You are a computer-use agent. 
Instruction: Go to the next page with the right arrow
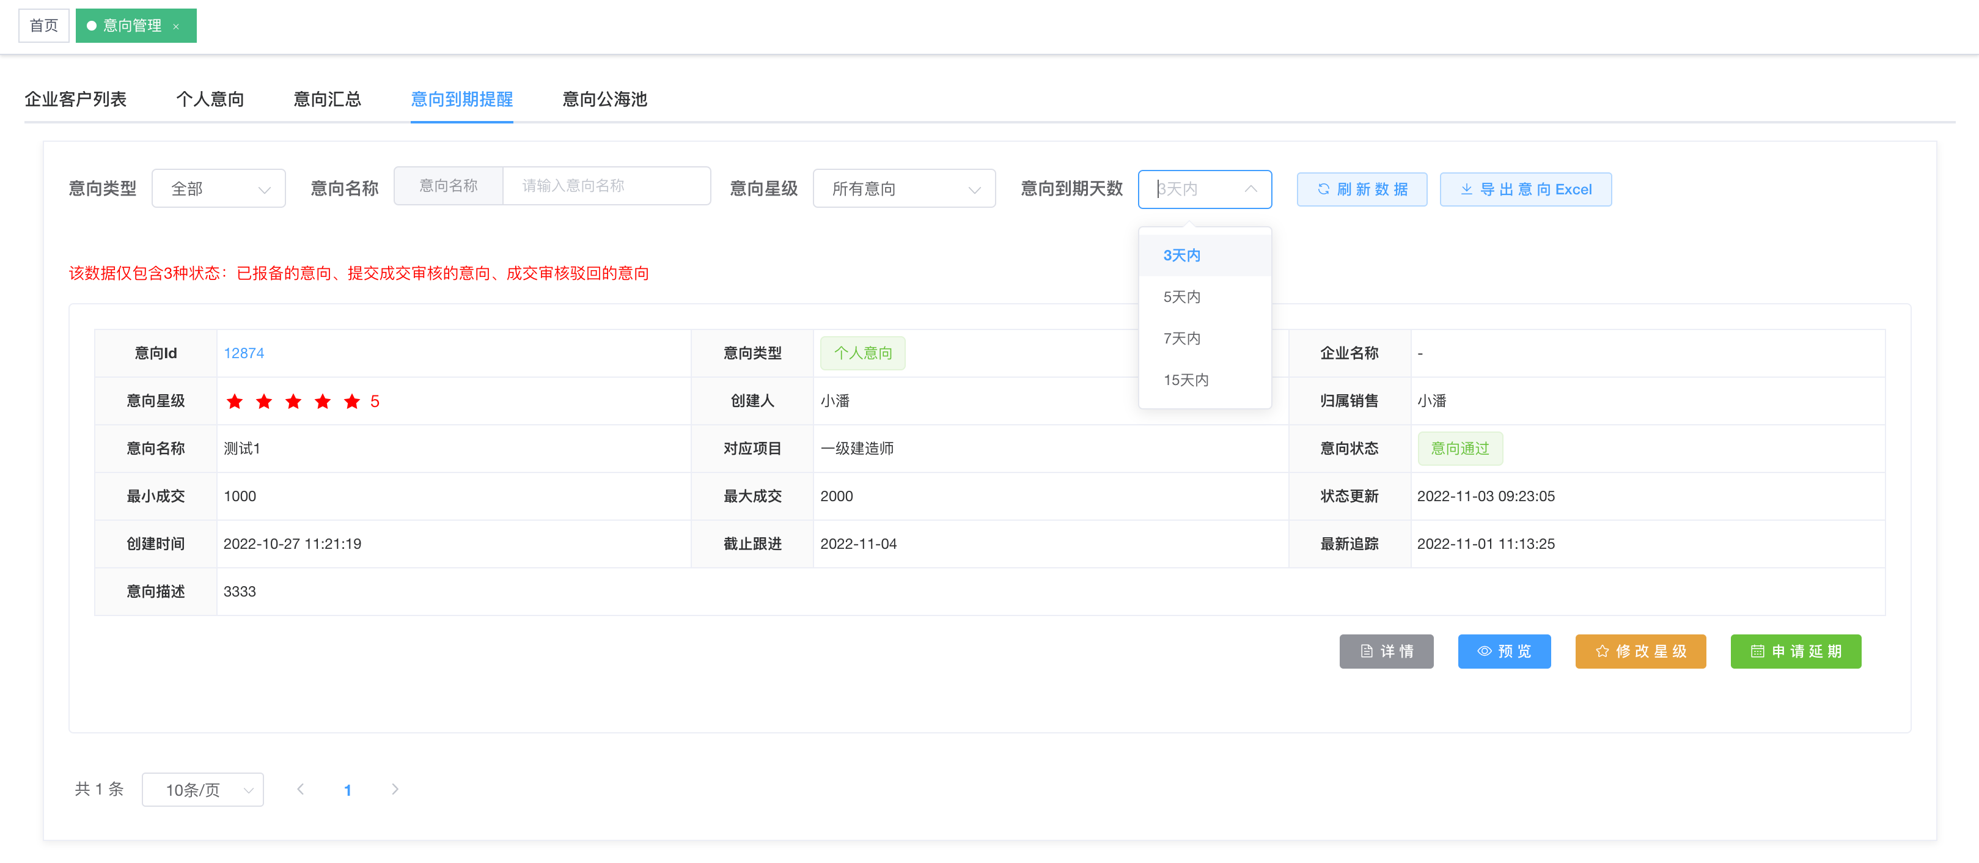click(x=395, y=789)
